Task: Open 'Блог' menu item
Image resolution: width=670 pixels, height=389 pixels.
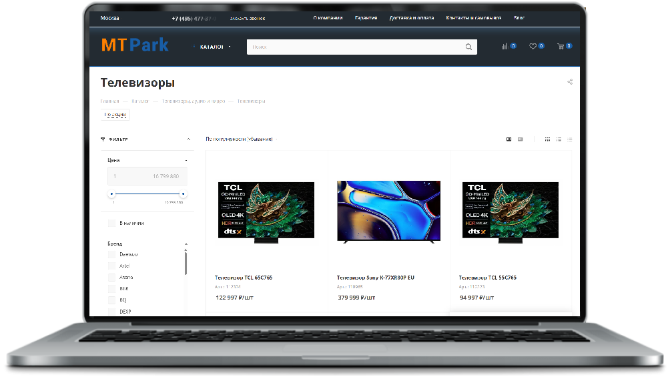Action: tap(519, 18)
